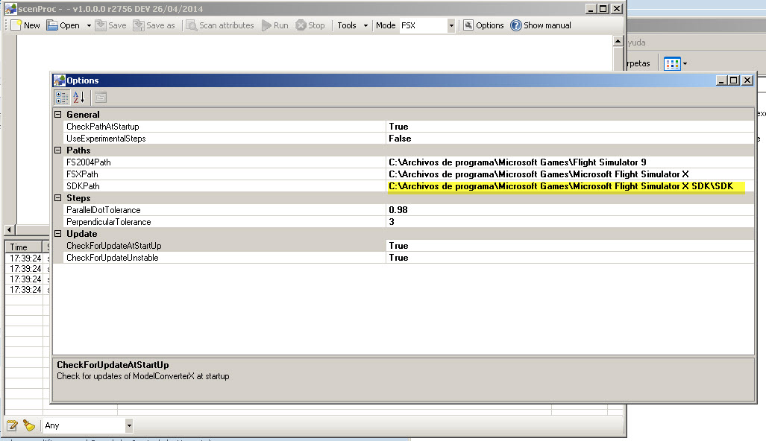
Task: Open Options from the main toolbar
Action: click(x=468, y=25)
